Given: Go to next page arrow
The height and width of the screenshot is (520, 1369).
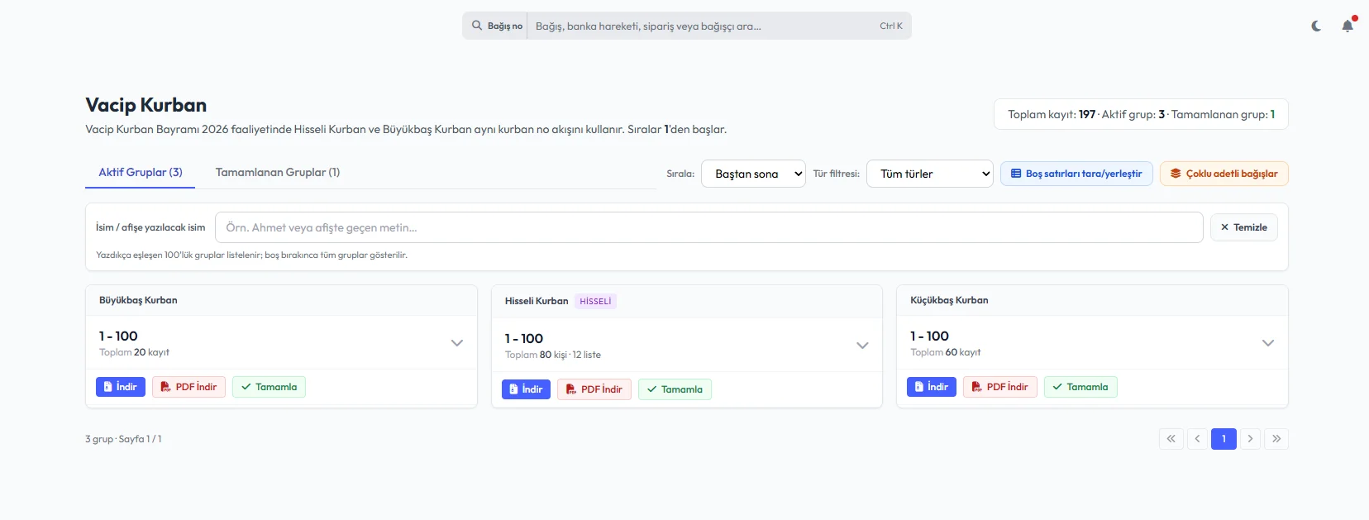Looking at the screenshot, I should point(1250,439).
